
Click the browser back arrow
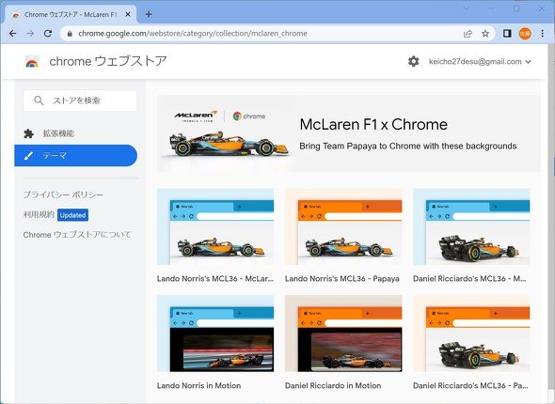coord(13,34)
